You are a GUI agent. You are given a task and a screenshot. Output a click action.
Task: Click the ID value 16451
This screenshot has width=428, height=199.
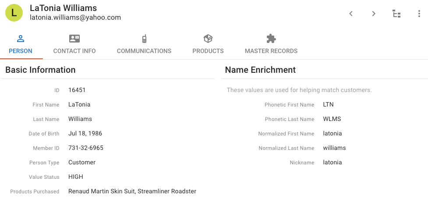click(x=77, y=90)
